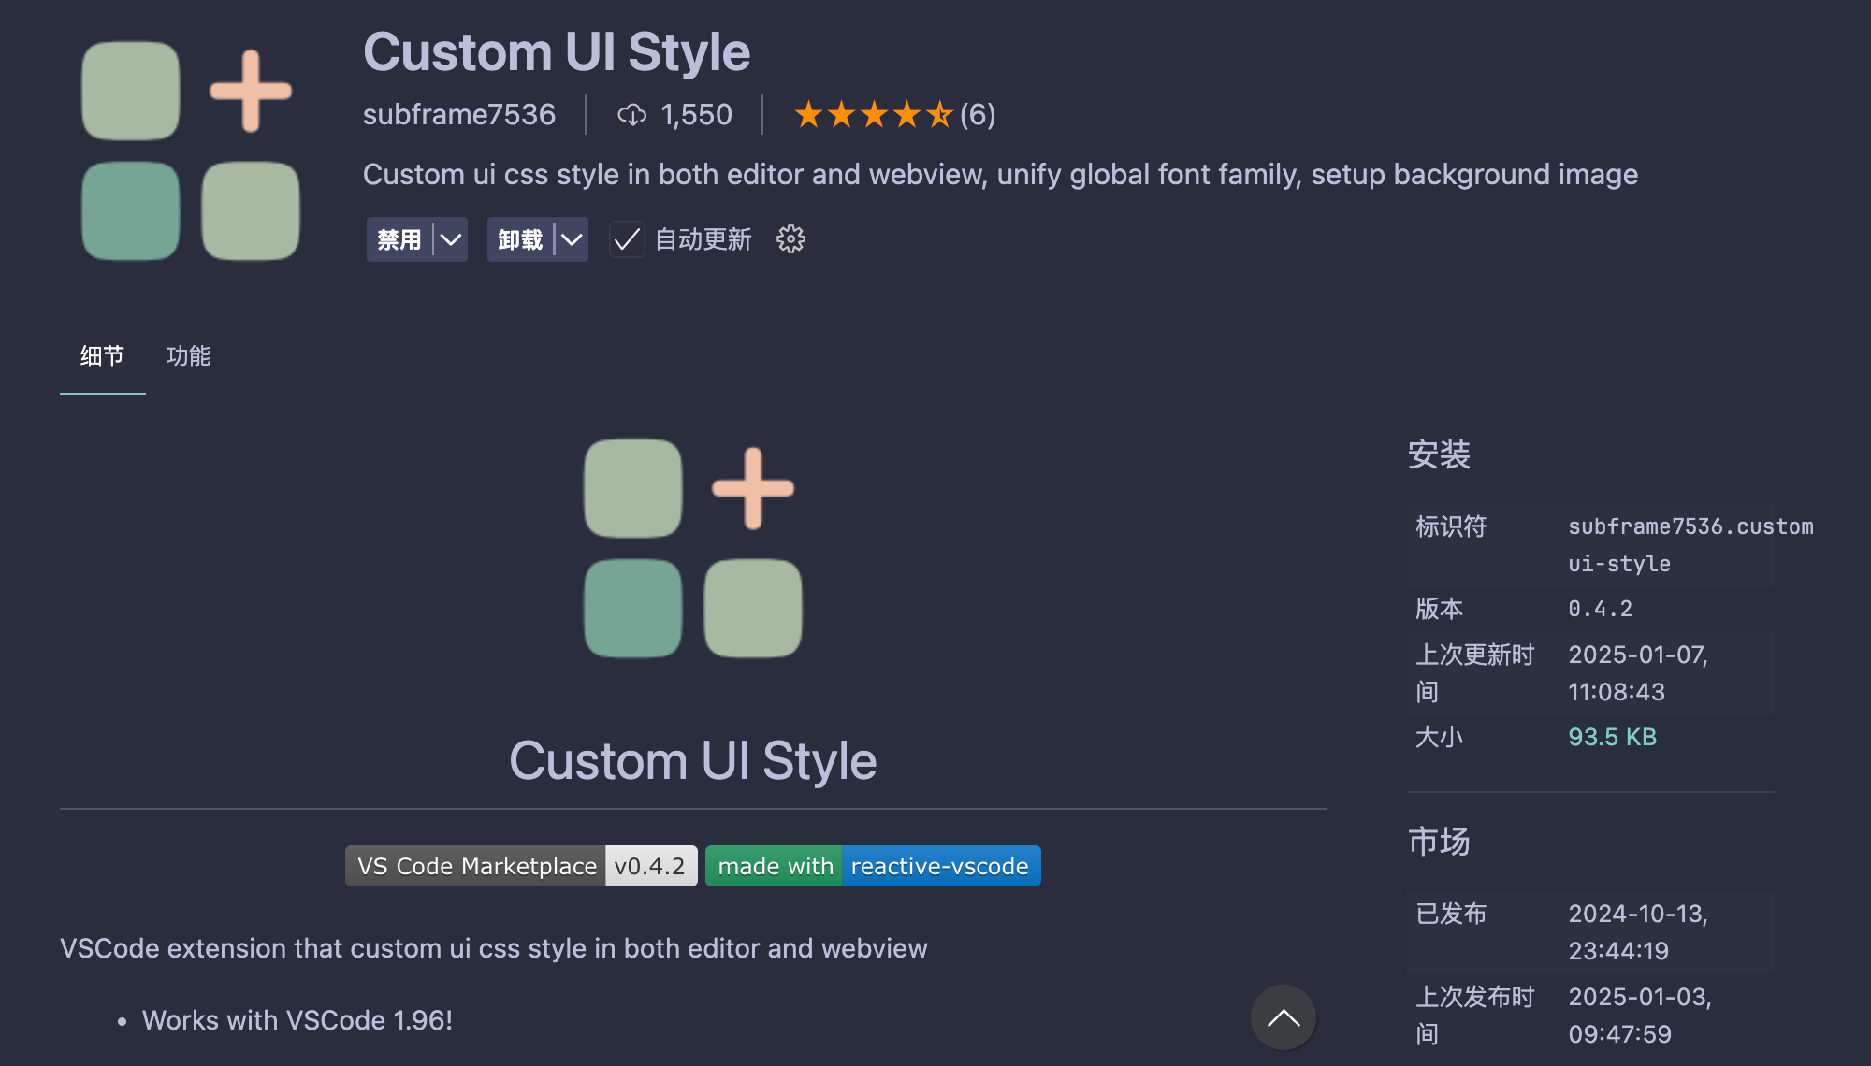Switch to the 细节 tab
Image resolution: width=1871 pixels, height=1066 pixels.
point(102,356)
